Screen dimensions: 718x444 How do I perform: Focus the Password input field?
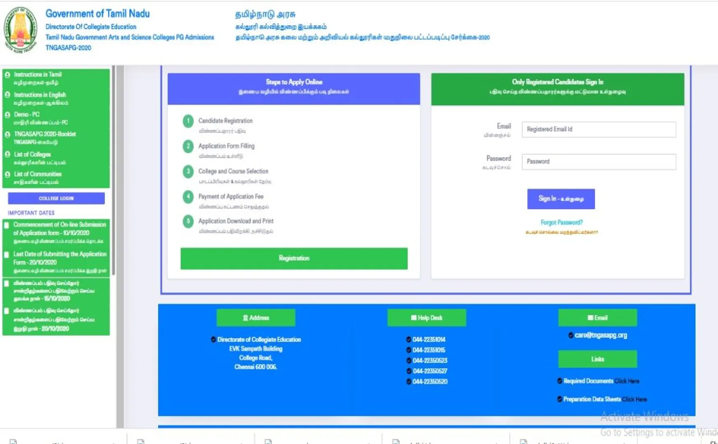(x=599, y=162)
